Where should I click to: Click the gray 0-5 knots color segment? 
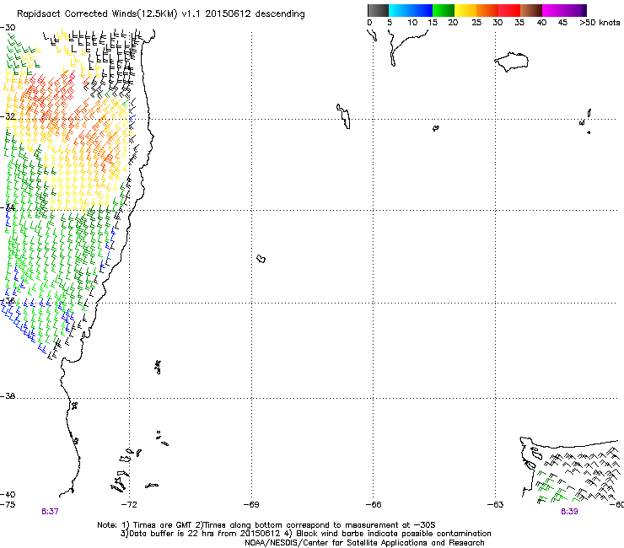378,10
